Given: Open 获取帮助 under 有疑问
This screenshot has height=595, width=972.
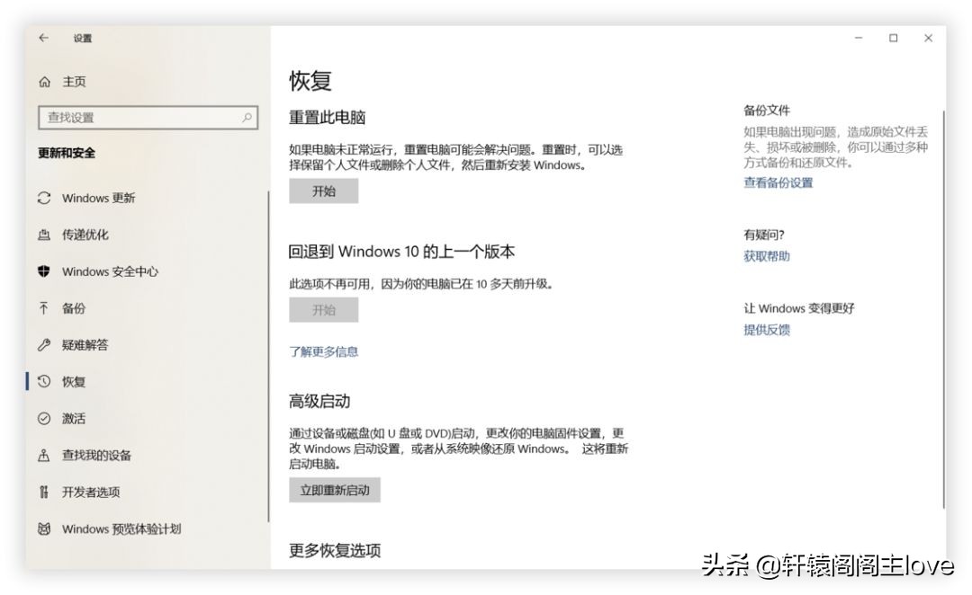Looking at the screenshot, I should (x=765, y=256).
